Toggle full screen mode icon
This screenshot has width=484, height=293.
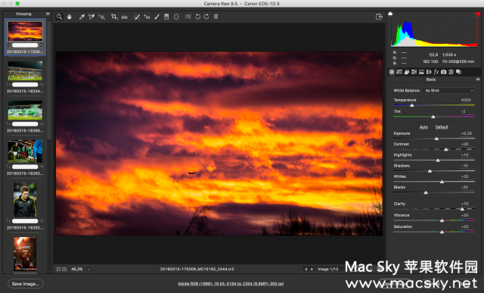(379, 17)
